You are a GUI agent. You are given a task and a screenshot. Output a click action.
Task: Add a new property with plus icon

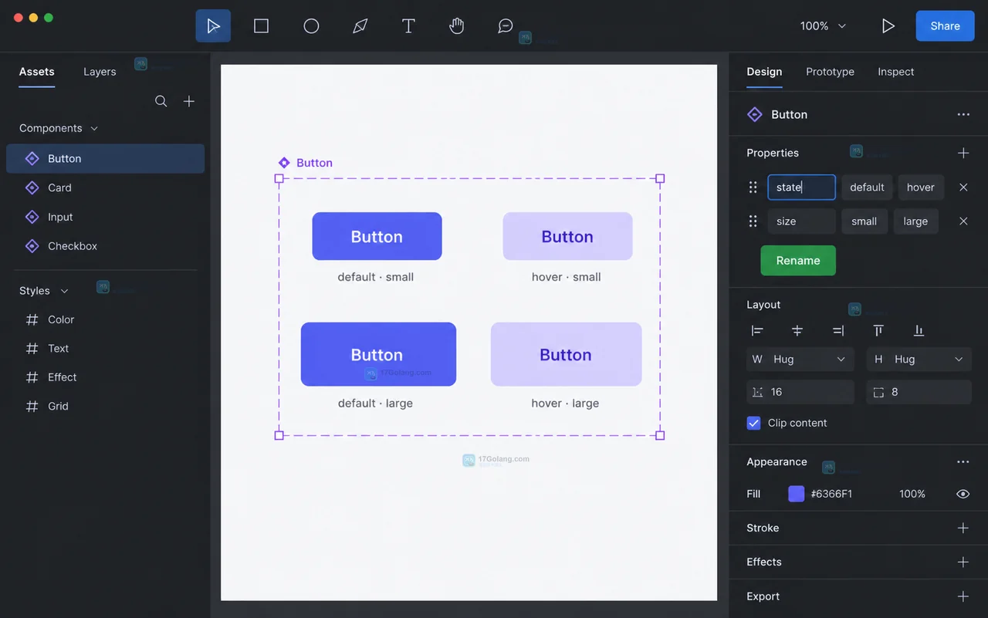pyautogui.click(x=963, y=153)
